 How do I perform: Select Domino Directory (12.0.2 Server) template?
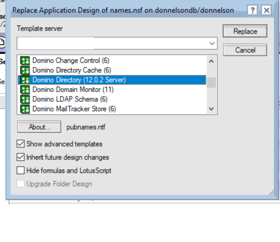pos(112,80)
